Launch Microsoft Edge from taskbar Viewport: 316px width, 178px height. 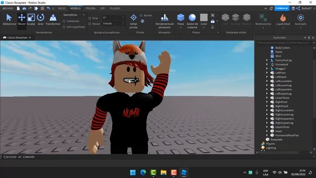click(x=143, y=173)
